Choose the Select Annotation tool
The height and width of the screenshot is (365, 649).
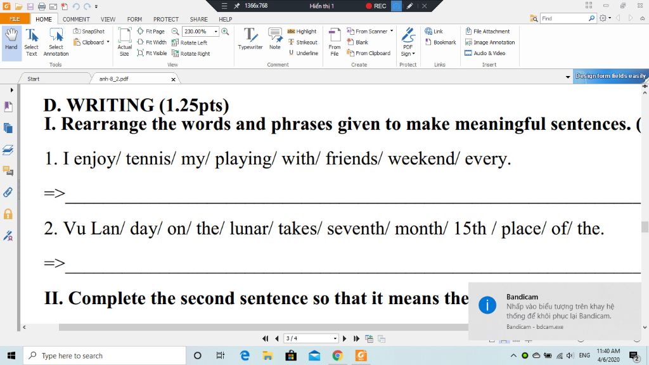(x=56, y=43)
